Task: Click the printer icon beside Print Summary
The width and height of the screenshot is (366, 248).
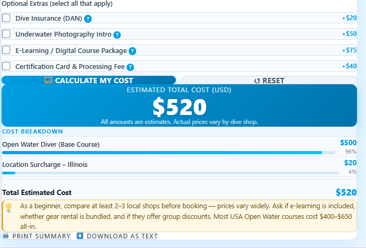Action: point(6,236)
